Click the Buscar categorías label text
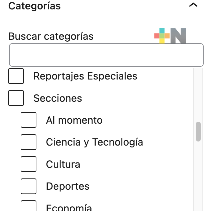The width and height of the screenshot is (214, 211). tap(51, 36)
